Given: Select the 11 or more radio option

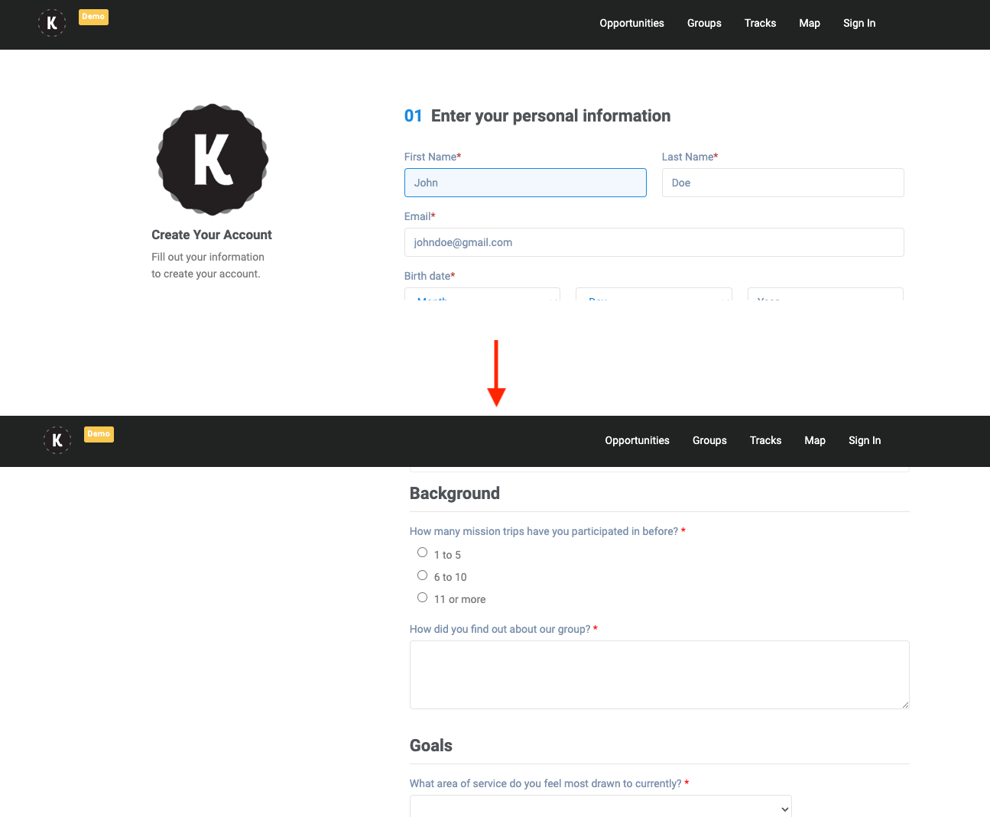Looking at the screenshot, I should [422, 598].
